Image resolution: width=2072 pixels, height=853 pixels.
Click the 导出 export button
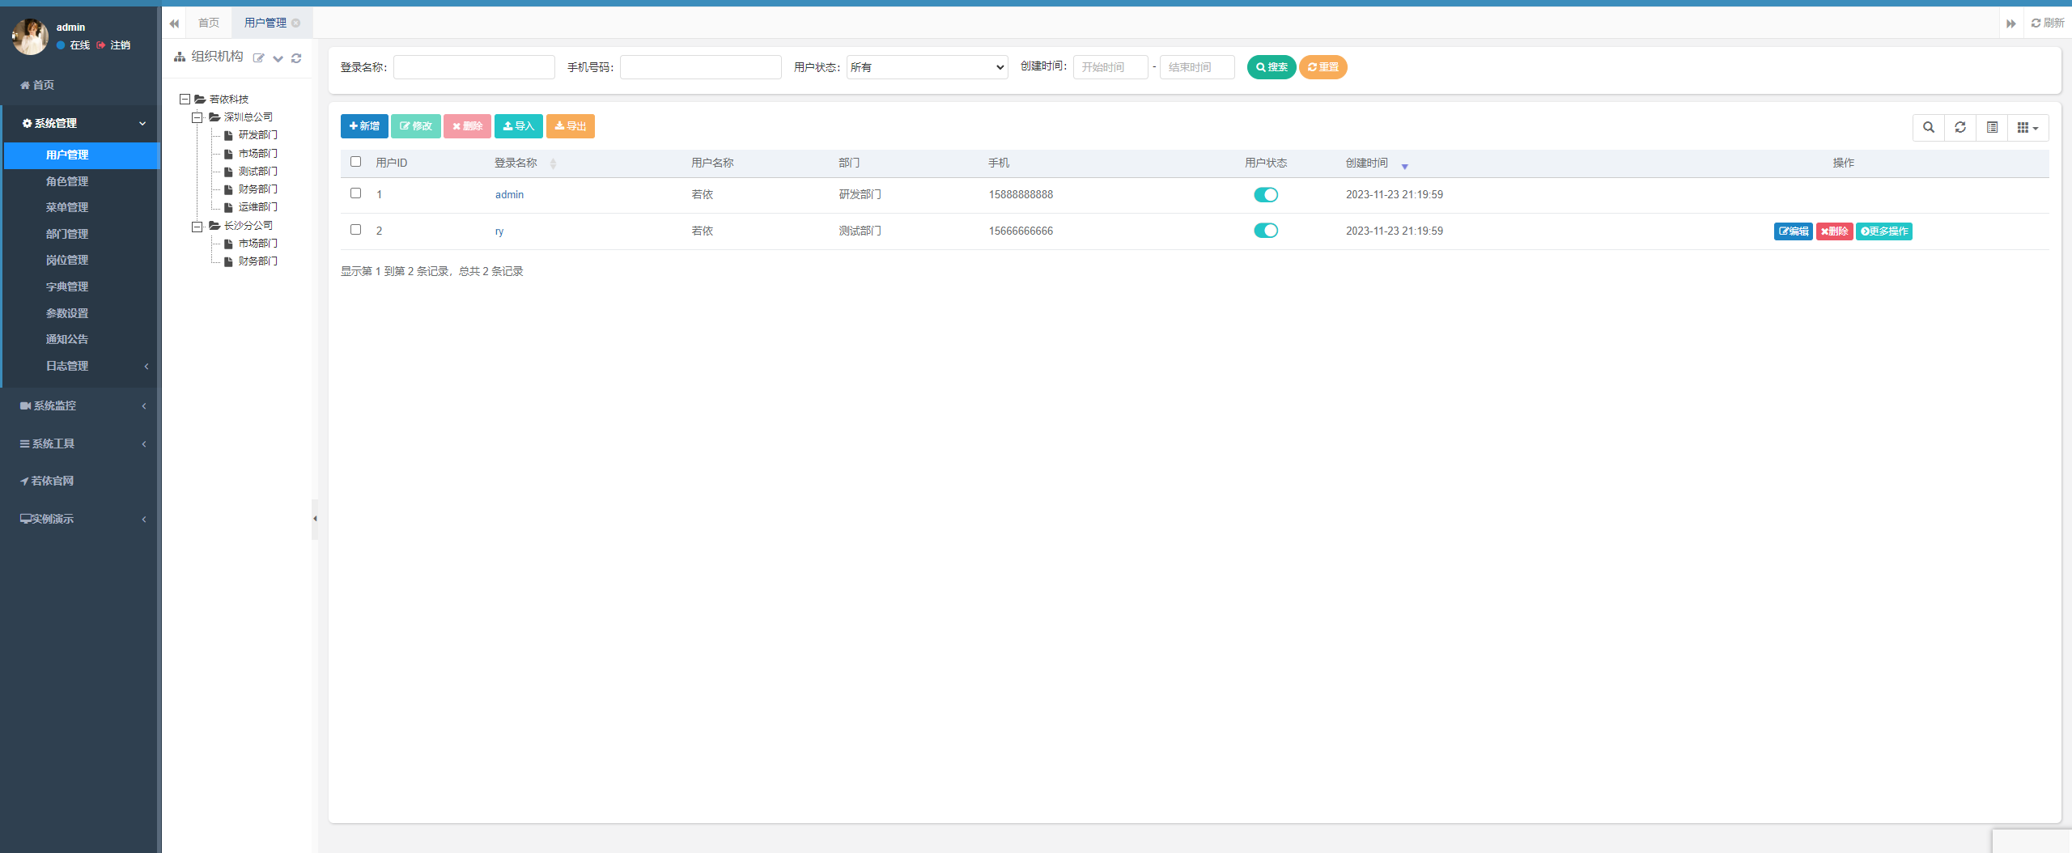click(x=571, y=126)
